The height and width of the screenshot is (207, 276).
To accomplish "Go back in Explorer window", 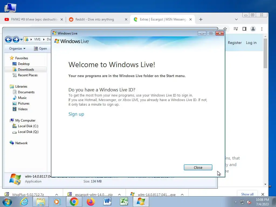I will pos(8,39).
